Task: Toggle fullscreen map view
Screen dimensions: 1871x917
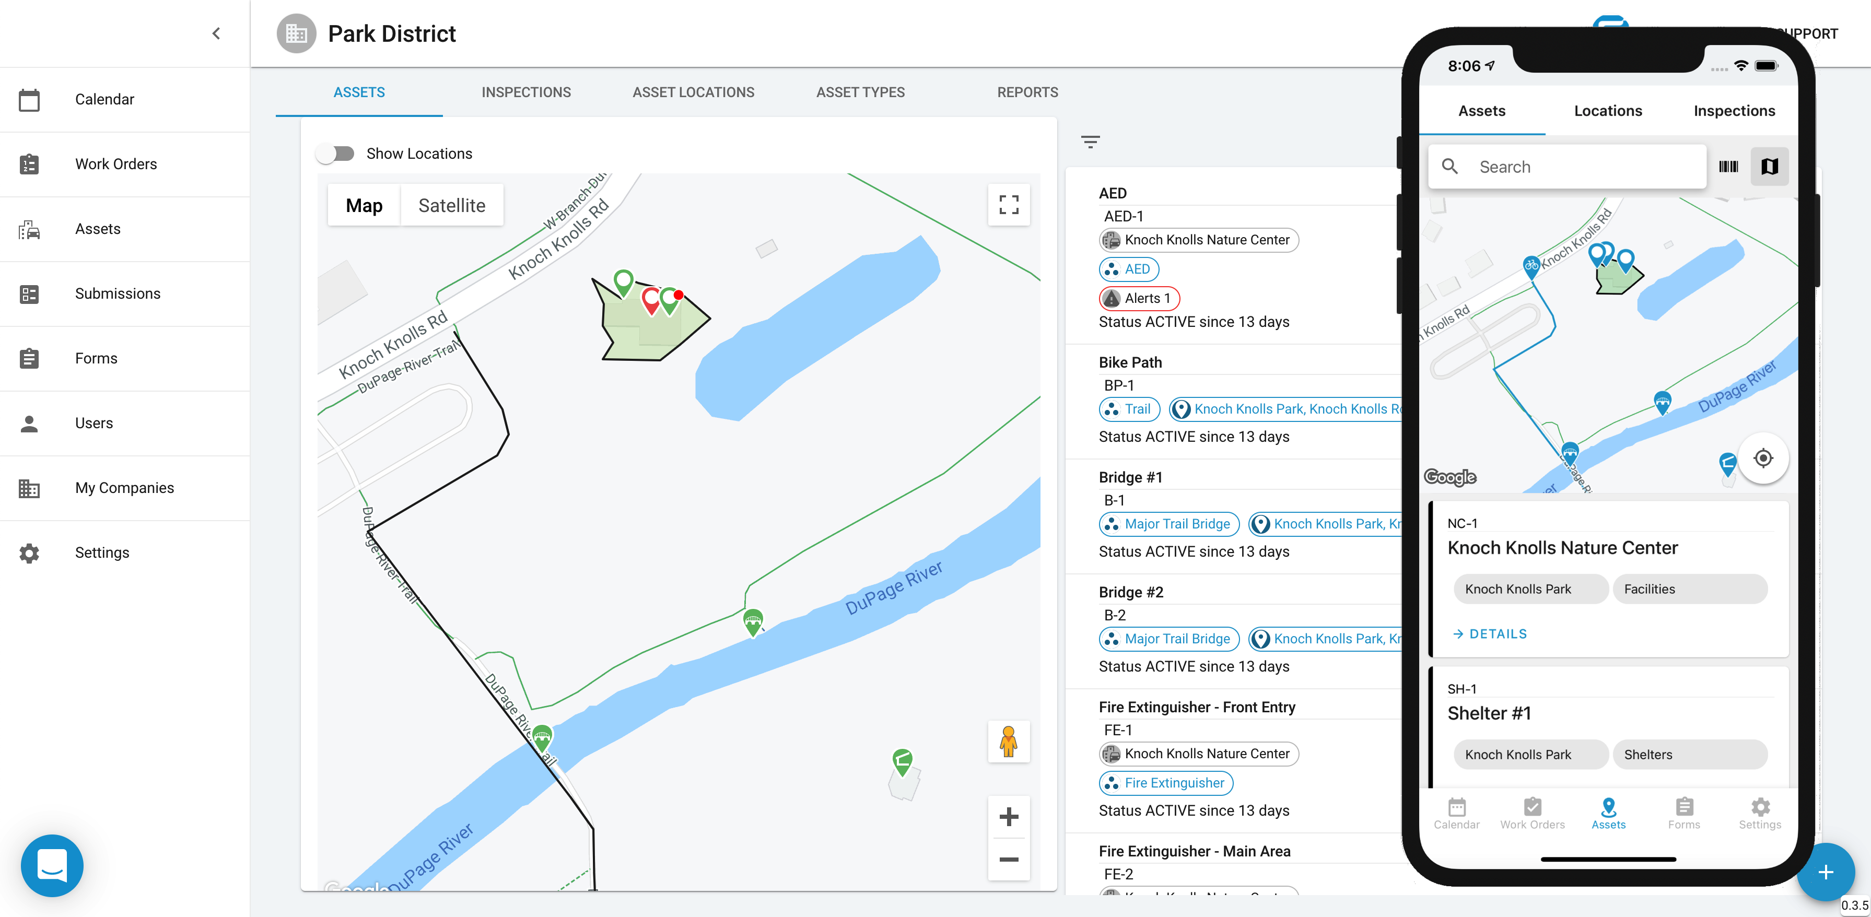Action: [x=1008, y=205]
